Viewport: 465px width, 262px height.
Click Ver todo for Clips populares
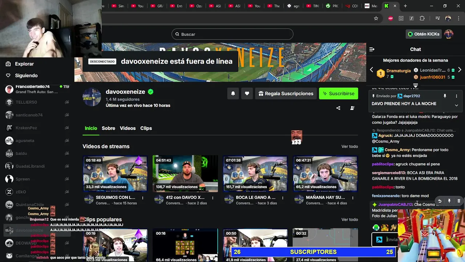point(349,219)
